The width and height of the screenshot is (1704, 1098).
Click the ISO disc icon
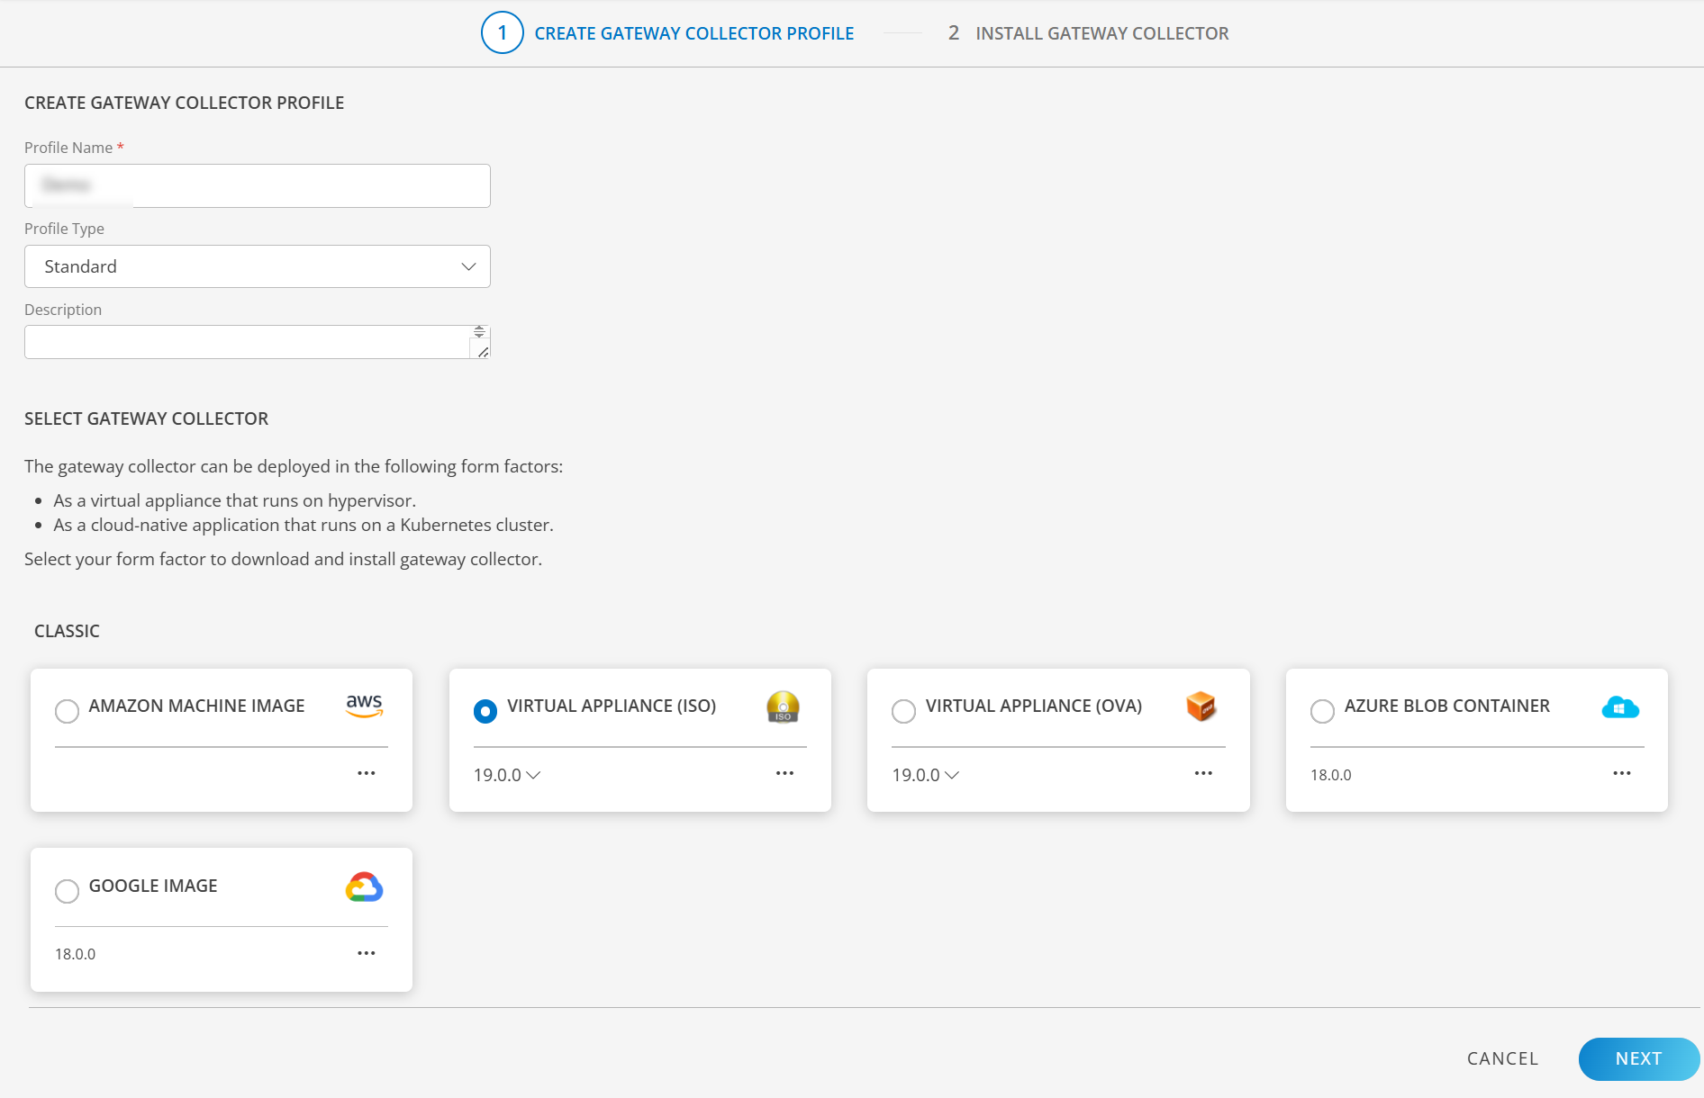point(783,707)
